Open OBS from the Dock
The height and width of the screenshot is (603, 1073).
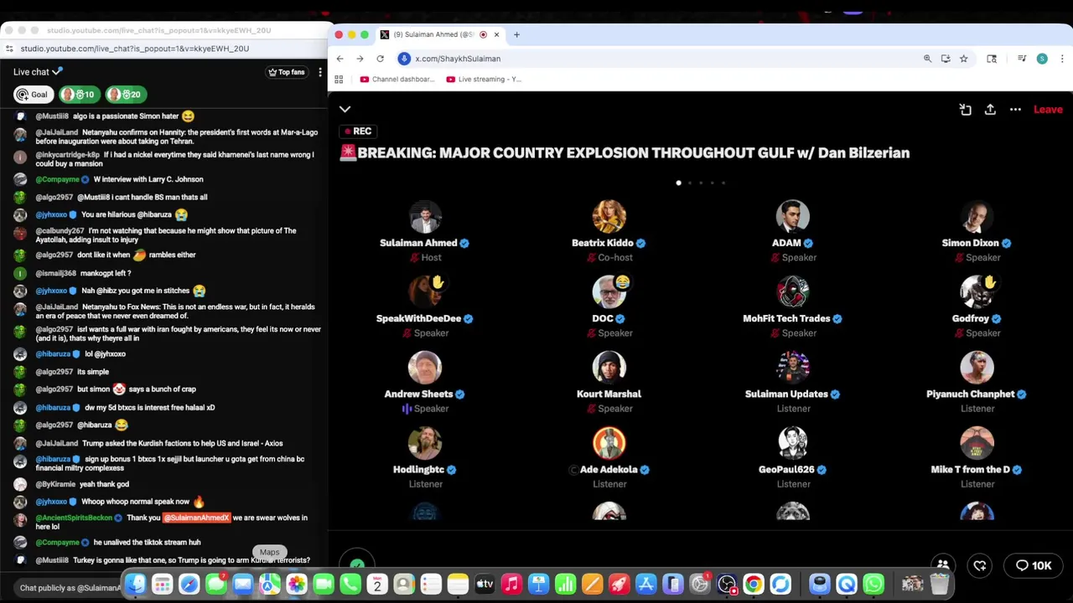tap(727, 584)
